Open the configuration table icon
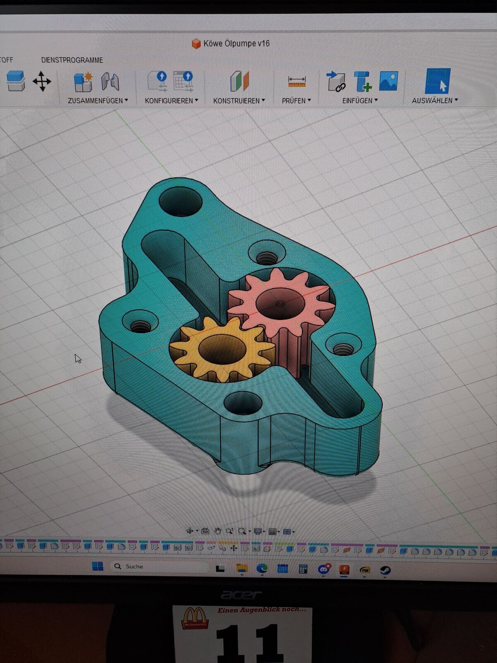Screen dimensions: 497x663 pos(183,81)
